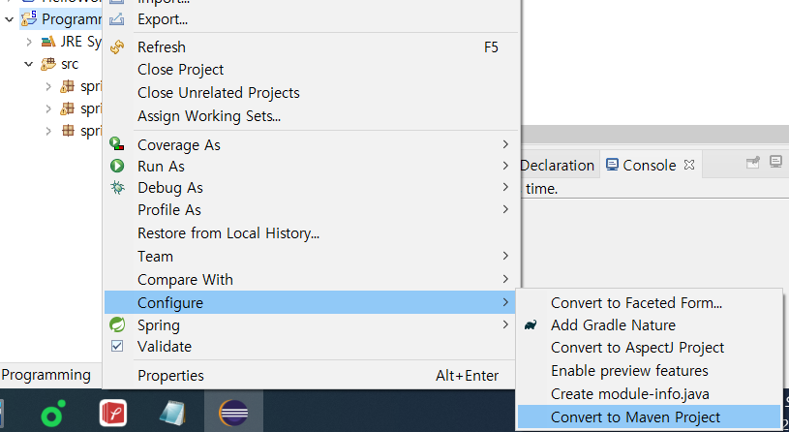Choose Close Project from context menu
The image size is (789, 432).
click(x=310, y=70)
